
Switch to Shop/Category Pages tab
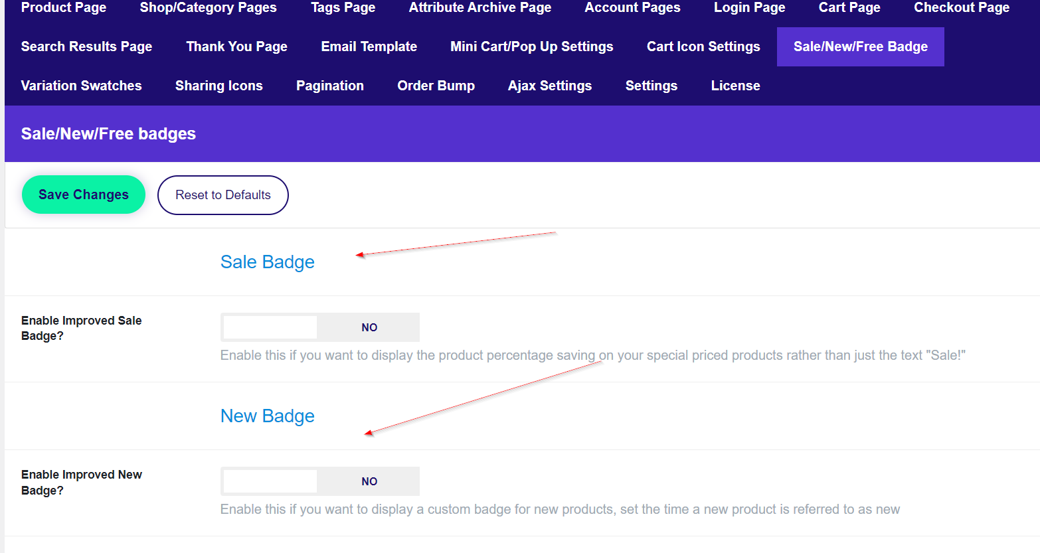[208, 8]
